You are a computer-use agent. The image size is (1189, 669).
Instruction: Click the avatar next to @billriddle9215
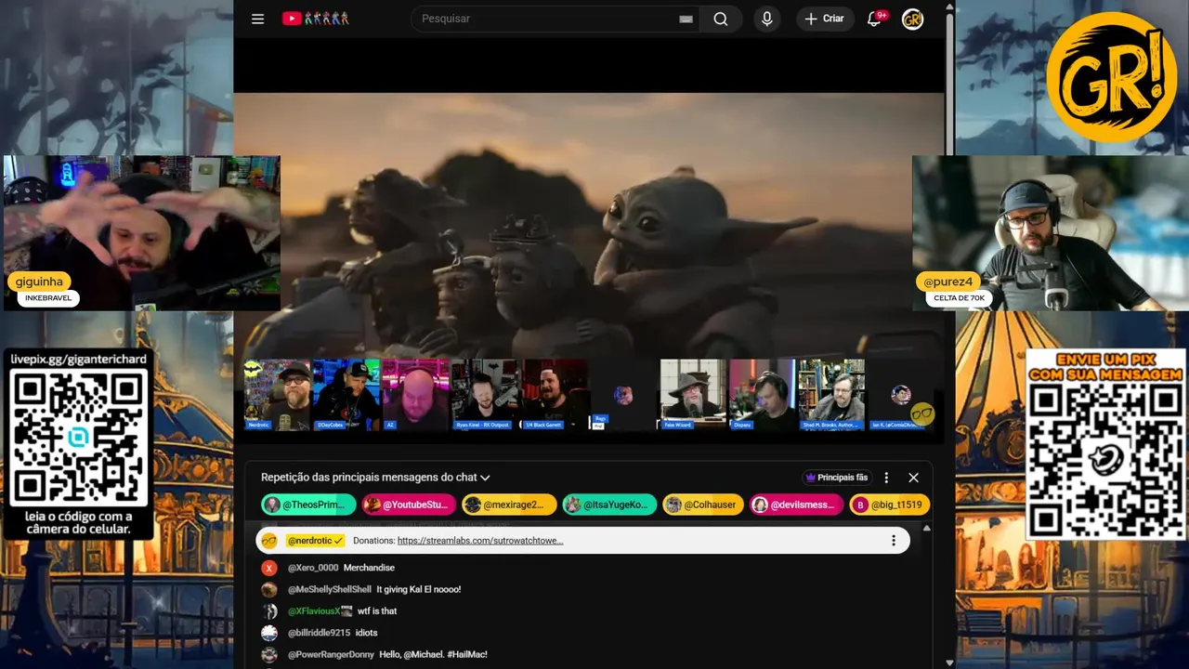(269, 633)
